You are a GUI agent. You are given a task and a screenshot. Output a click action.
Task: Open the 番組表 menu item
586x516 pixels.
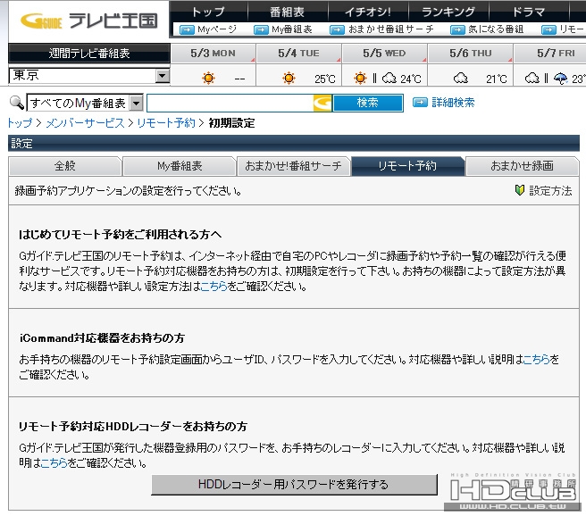coord(287,12)
